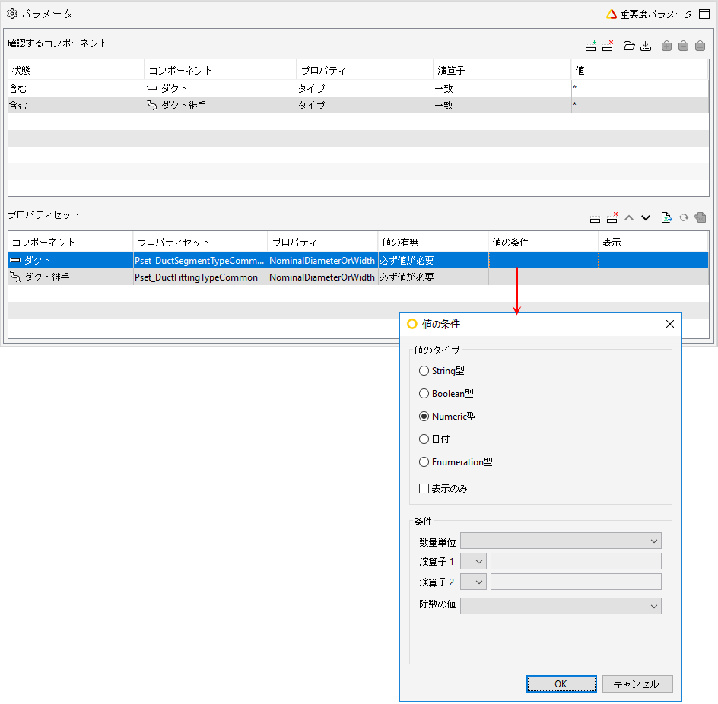The image size is (718, 704).
Task: Open 演算子 1 operator dropdown
Action: point(474,561)
